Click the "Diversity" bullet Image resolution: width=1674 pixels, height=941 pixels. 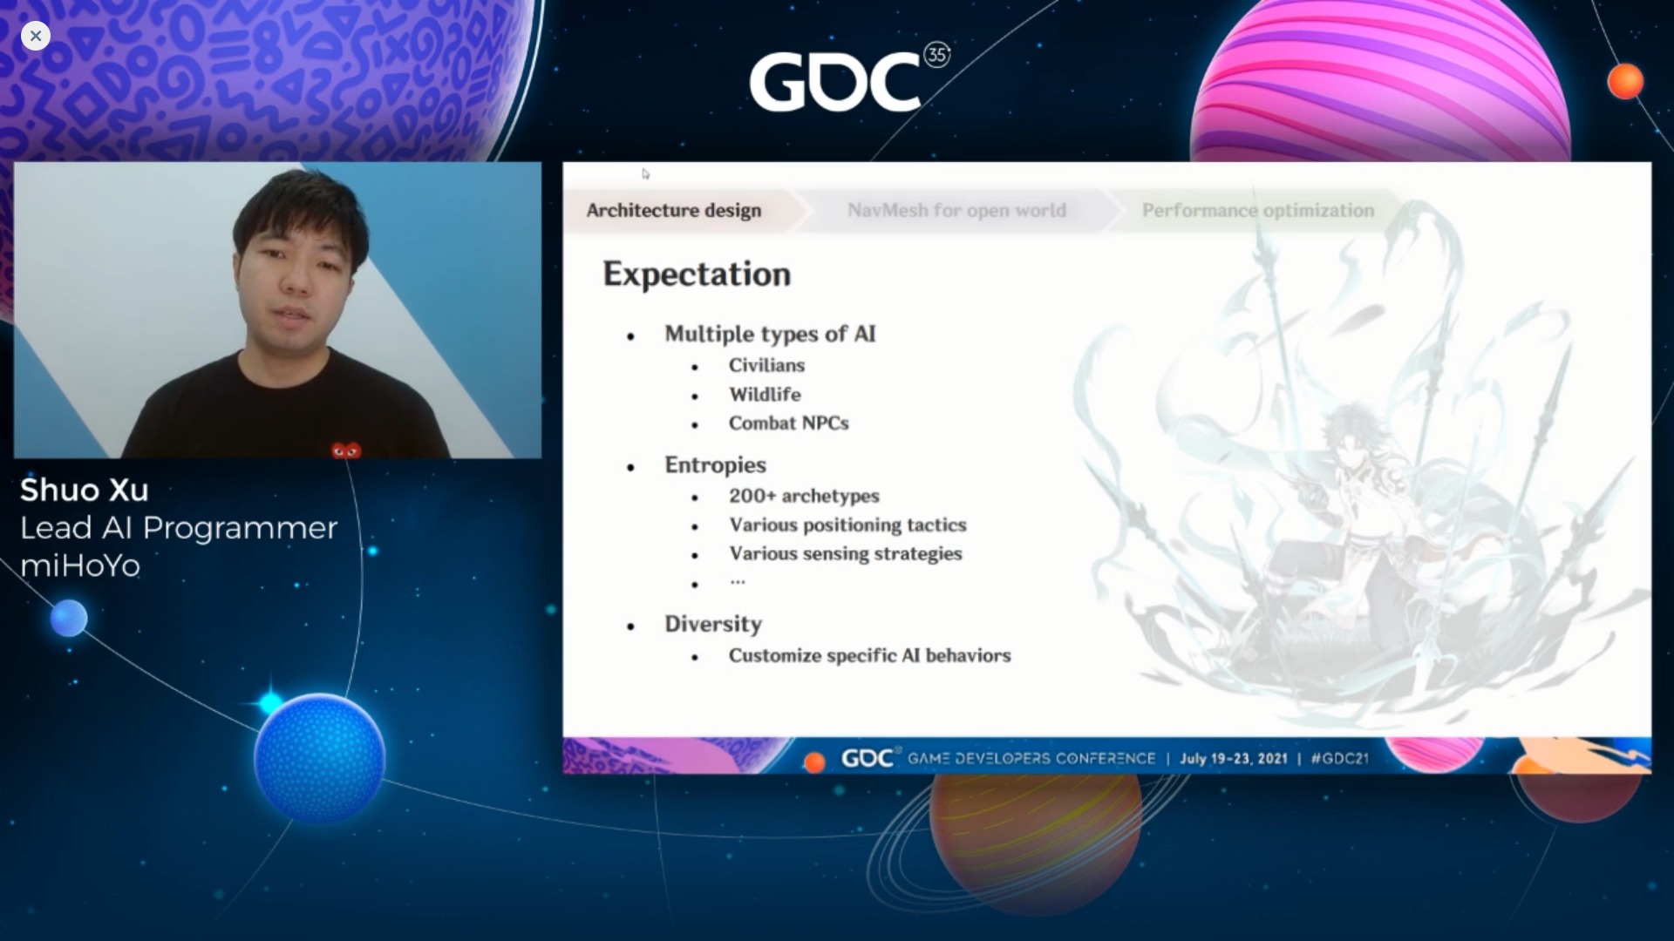tap(713, 624)
